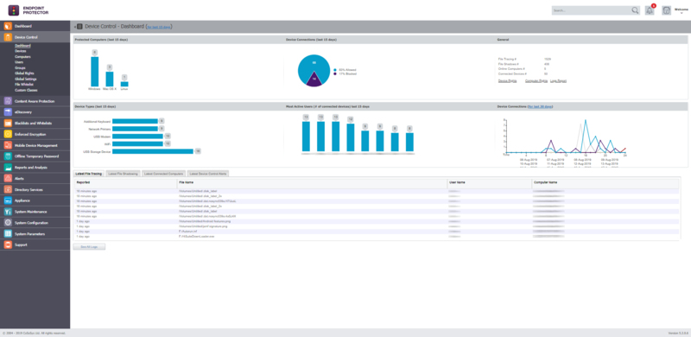This screenshot has width=691, height=337.
Task: Open Users under Device Control
Action: (x=19, y=62)
